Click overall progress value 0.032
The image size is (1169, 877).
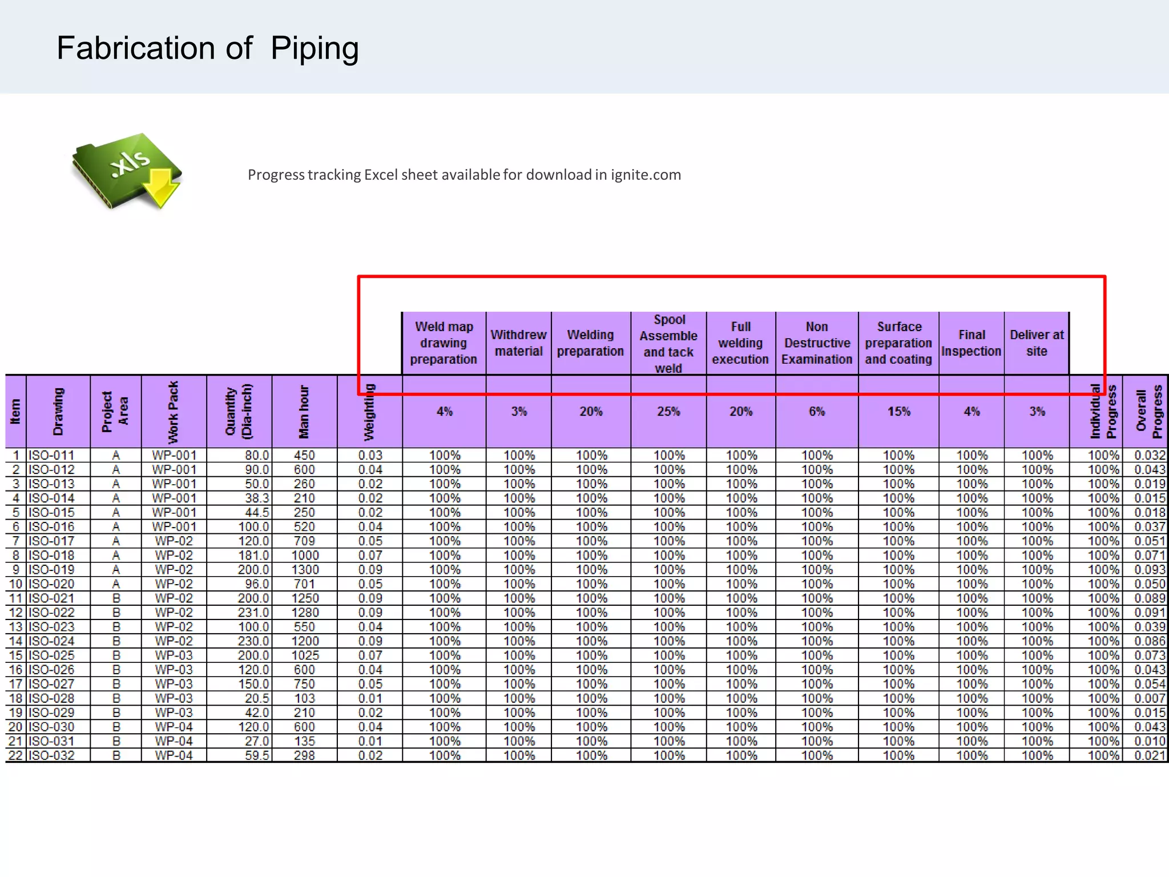1146,456
